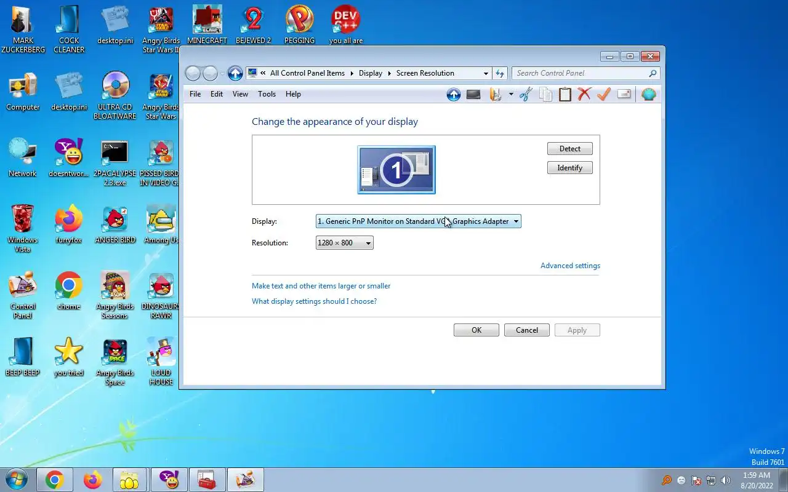Open Chrome from the taskbar
This screenshot has width=788, height=492.
click(x=54, y=480)
